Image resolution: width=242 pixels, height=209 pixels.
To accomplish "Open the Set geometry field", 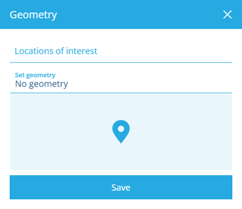I will (121, 80).
